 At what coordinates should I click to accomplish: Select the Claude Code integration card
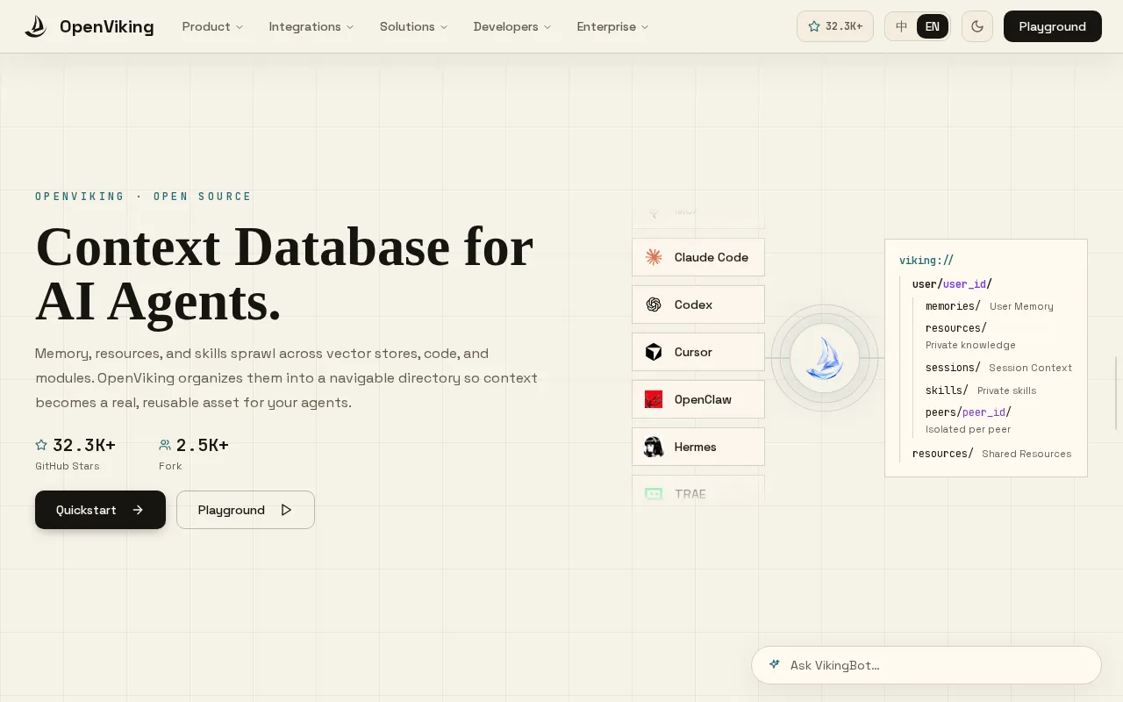point(698,257)
